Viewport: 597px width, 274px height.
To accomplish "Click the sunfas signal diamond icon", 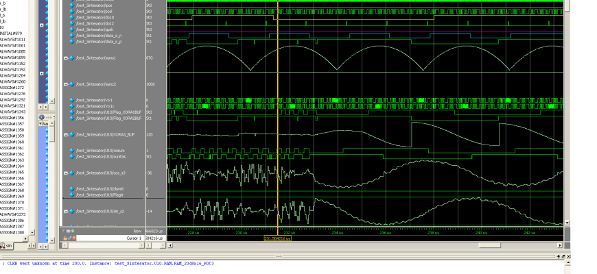I will (71, 156).
